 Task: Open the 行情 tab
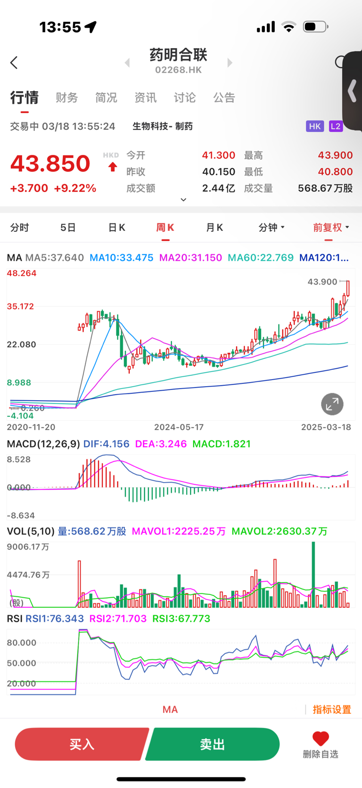tap(25, 98)
